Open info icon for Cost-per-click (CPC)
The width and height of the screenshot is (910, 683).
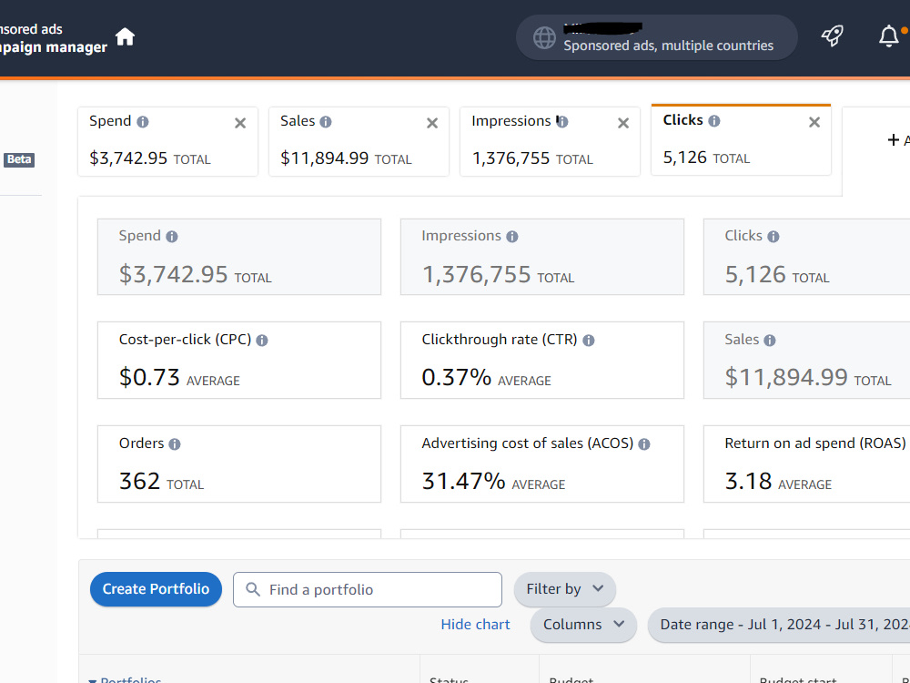(262, 341)
